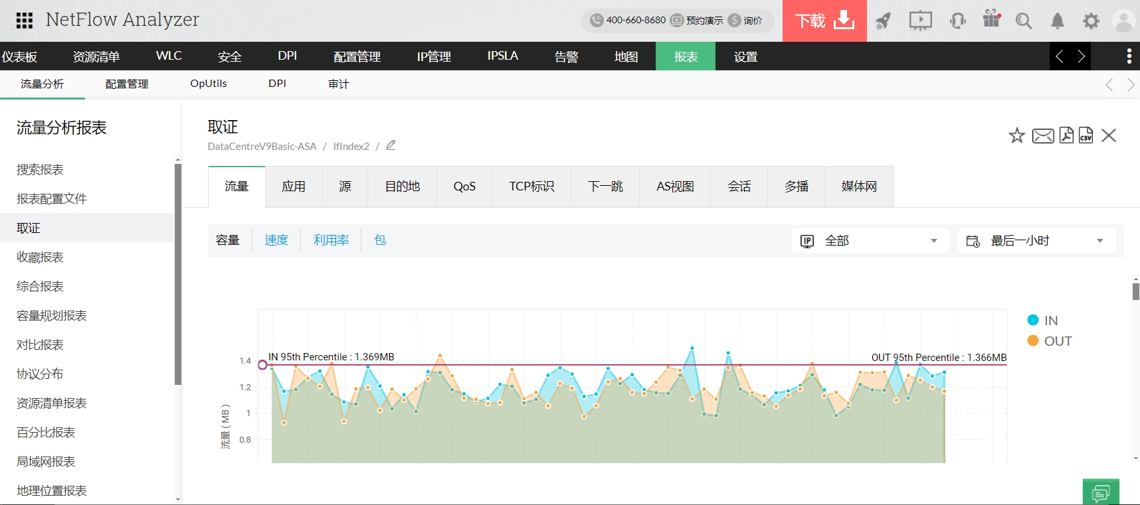Switch to the TCP标识 tab
1140x505 pixels.
pos(531,186)
